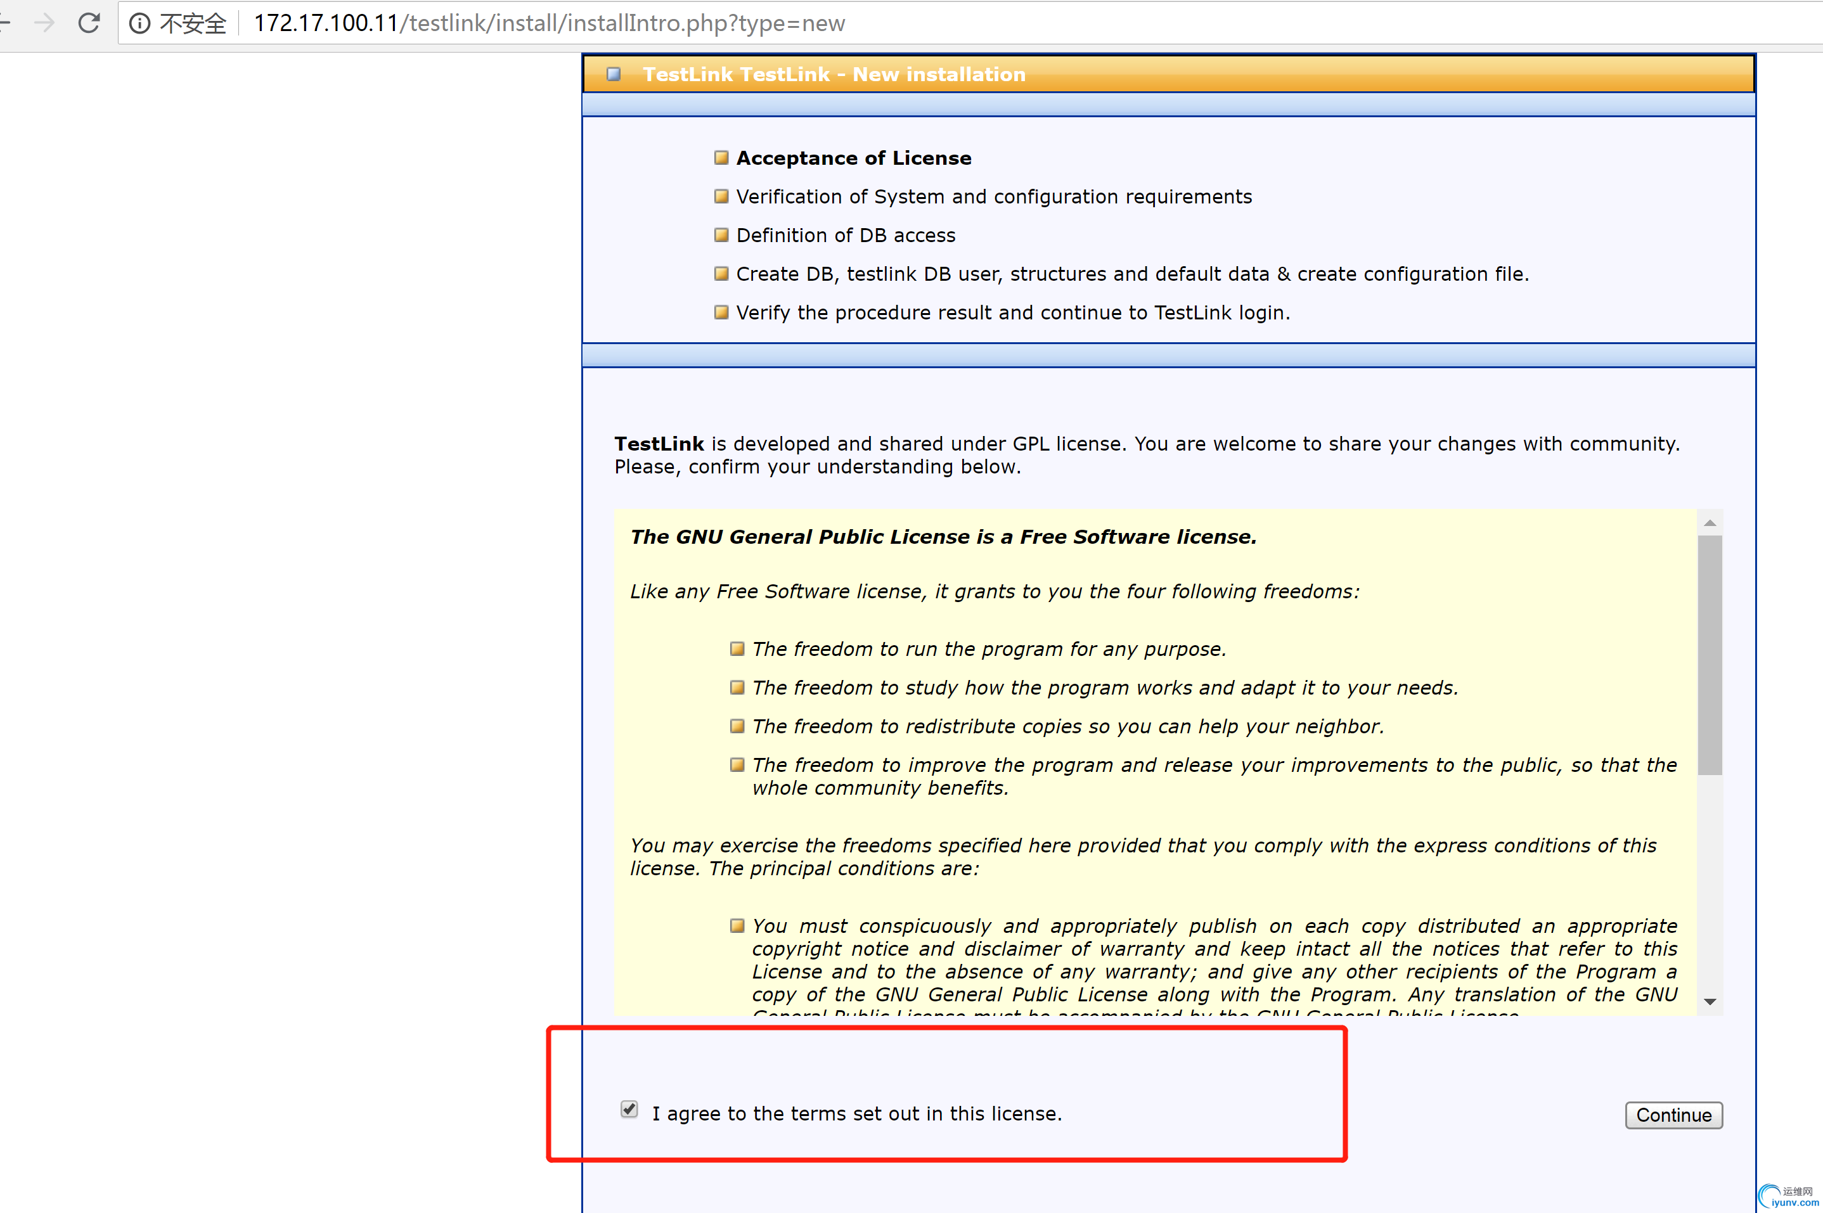Click "Verification of System and configuration requirements" text
Viewport: 1823px width, 1213px height.
click(x=993, y=196)
